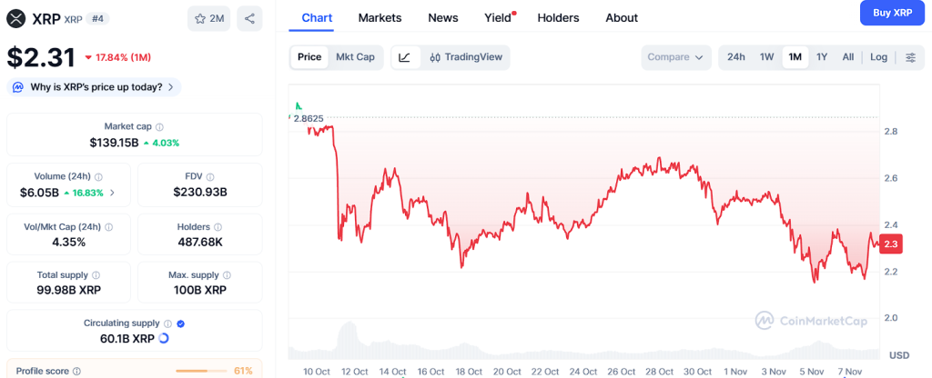The image size is (932, 378).
Task: Click Circulating supply verified badge icon
Action: point(180,323)
